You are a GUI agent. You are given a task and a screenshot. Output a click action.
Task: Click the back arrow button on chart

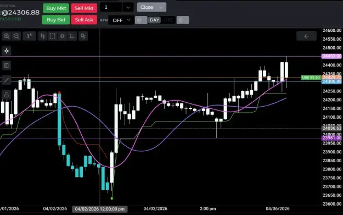point(306,36)
